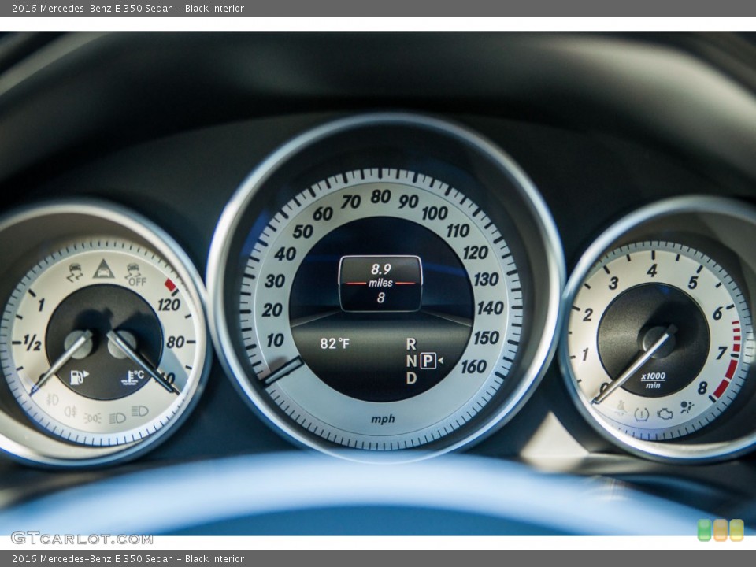
Task: Click the 130 mark on the speedometer
Action: pyautogui.click(x=486, y=279)
